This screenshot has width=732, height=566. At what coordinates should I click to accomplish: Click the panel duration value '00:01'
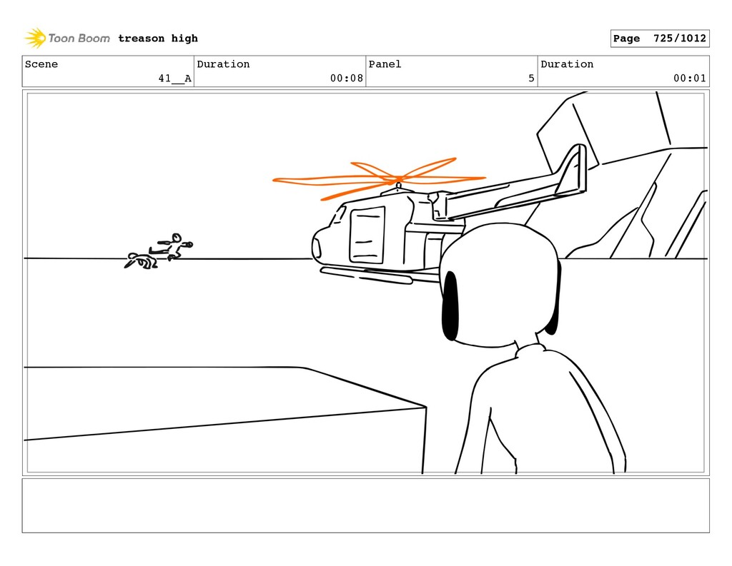click(690, 79)
